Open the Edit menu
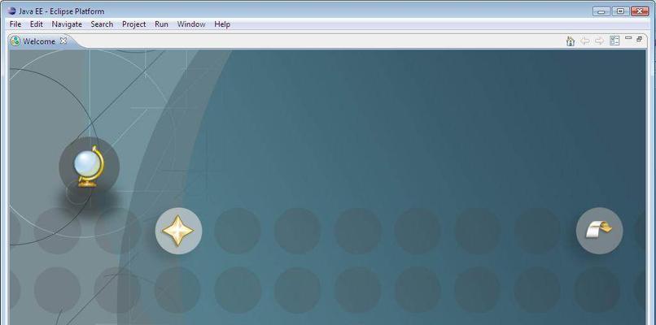This screenshot has height=325, width=656. pos(37,24)
